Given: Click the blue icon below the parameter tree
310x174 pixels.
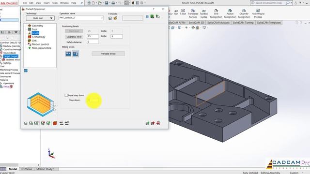Looking at the screenshot, I should (x=26, y=71).
